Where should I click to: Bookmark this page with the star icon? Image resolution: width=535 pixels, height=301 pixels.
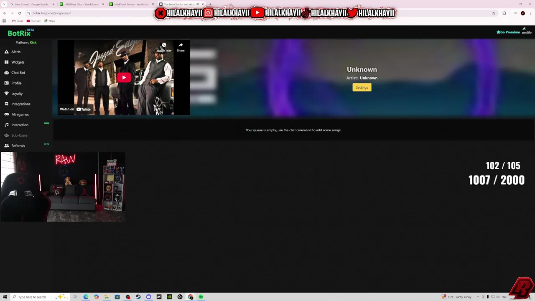tap(494, 13)
